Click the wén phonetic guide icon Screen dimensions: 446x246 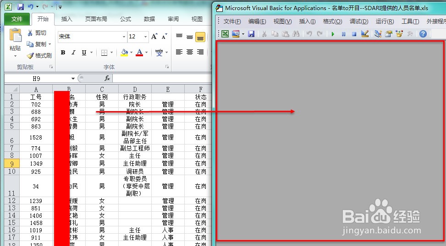[159, 53]
